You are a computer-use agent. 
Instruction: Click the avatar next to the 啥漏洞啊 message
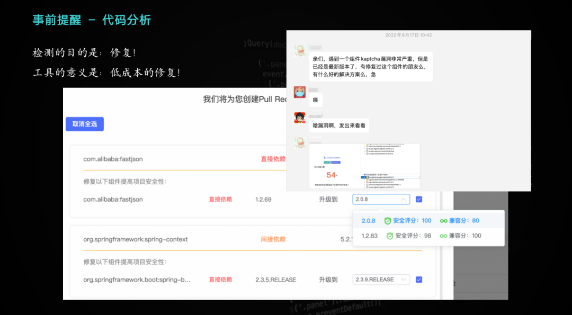[x=299, y=117]
